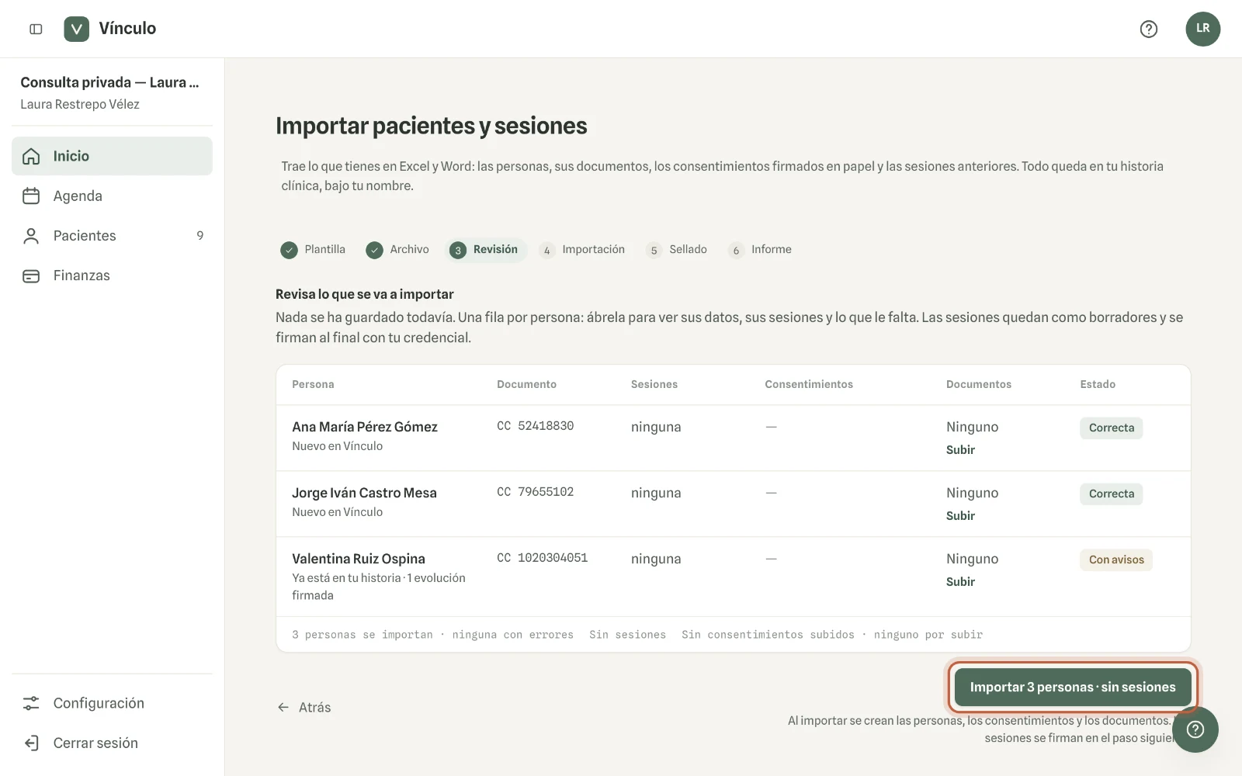Expand the Ana María Pérez Gómez row
Viewport: 1242px width, 776px height.
point(733,438)
